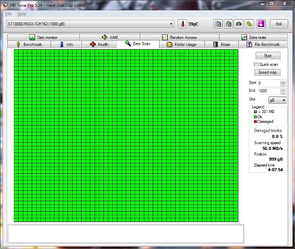Open the drive selection dropdown
The width and height of the screenshot is (295, 249).
point(90,24)
